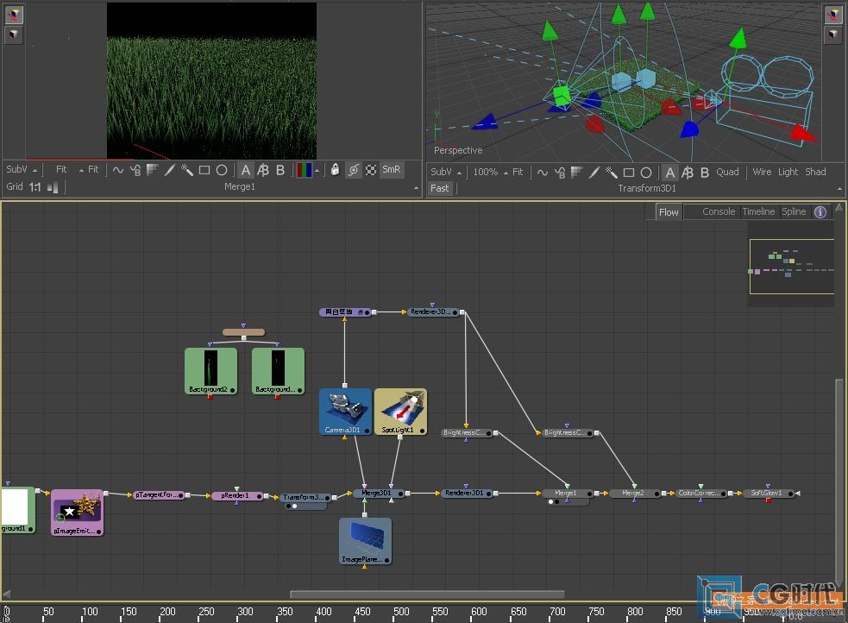Select the magic wand icon in left viewer toolbar

[x=187, y=170]
